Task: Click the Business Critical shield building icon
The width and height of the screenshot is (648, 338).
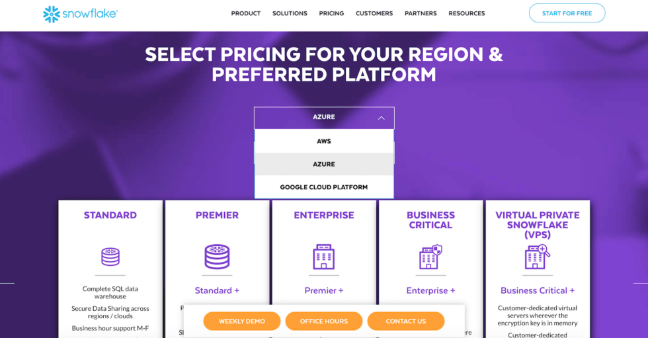Action: (x=430, y=257)
